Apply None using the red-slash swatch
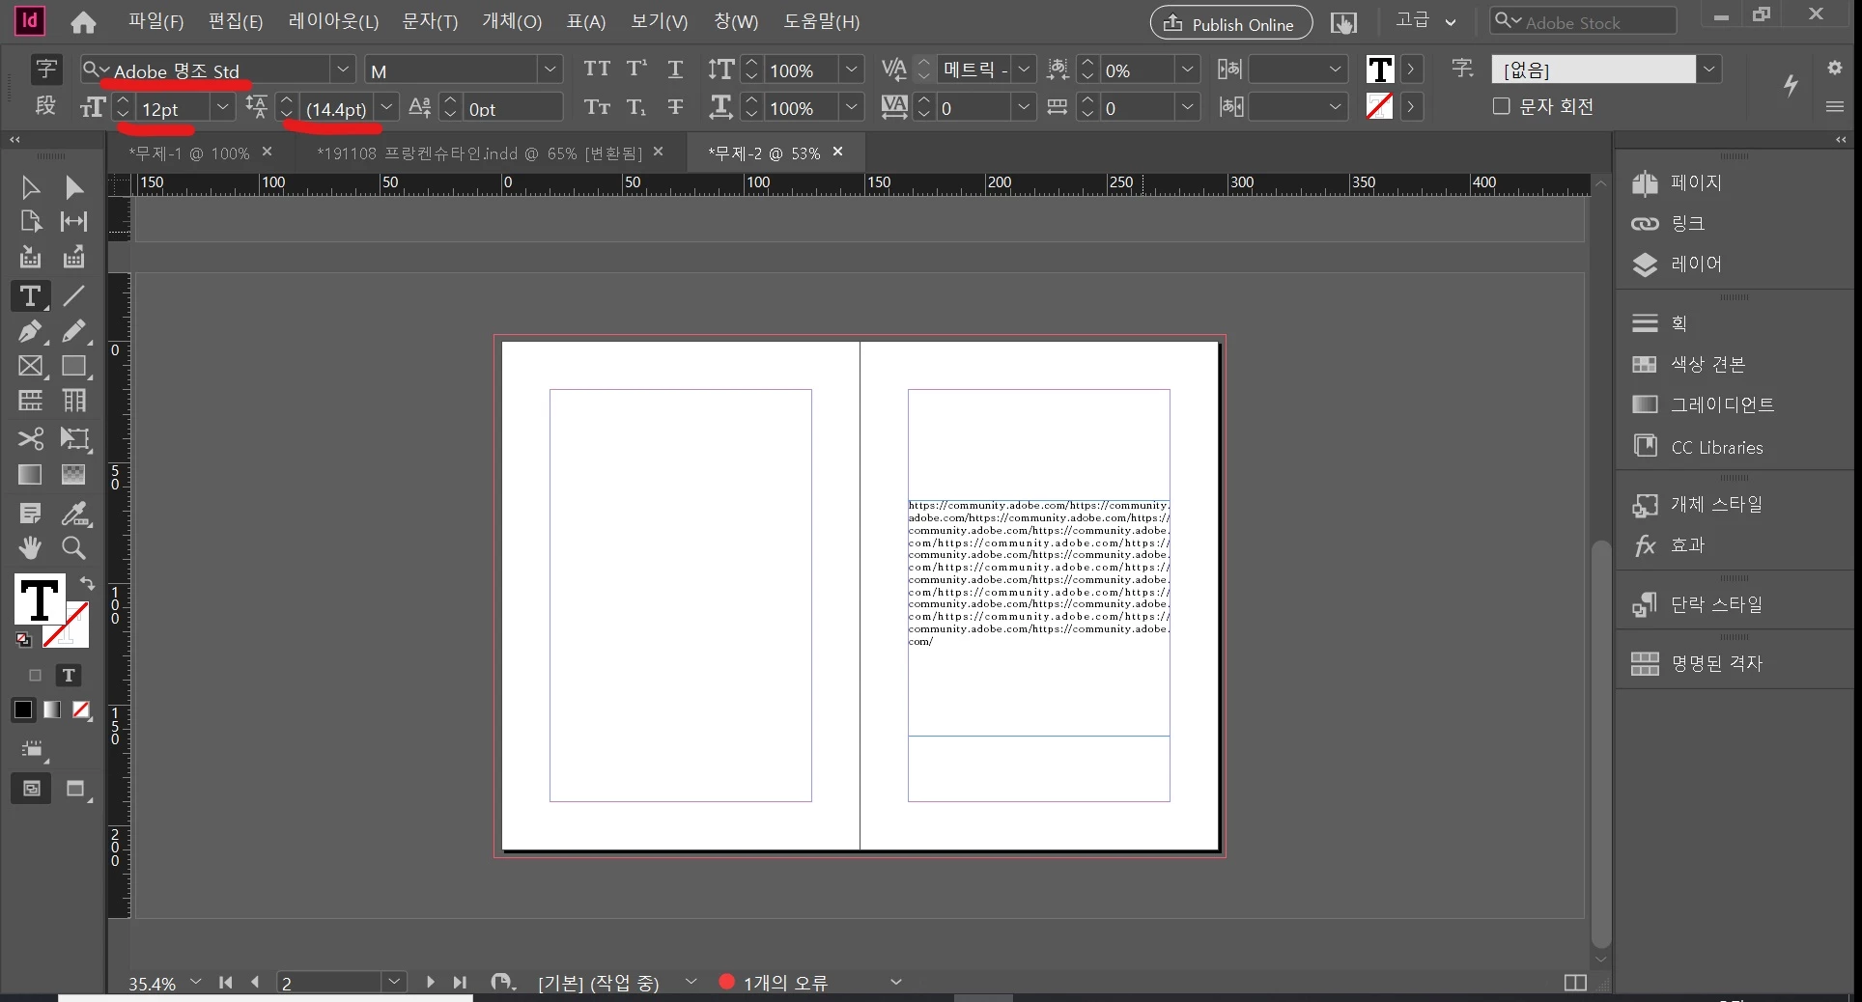Screen dimensions: 1862x1002 point(82,710)
